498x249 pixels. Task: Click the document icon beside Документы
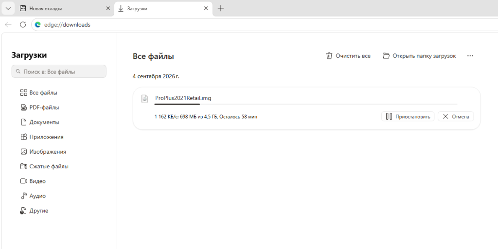[x=23, y=122]
